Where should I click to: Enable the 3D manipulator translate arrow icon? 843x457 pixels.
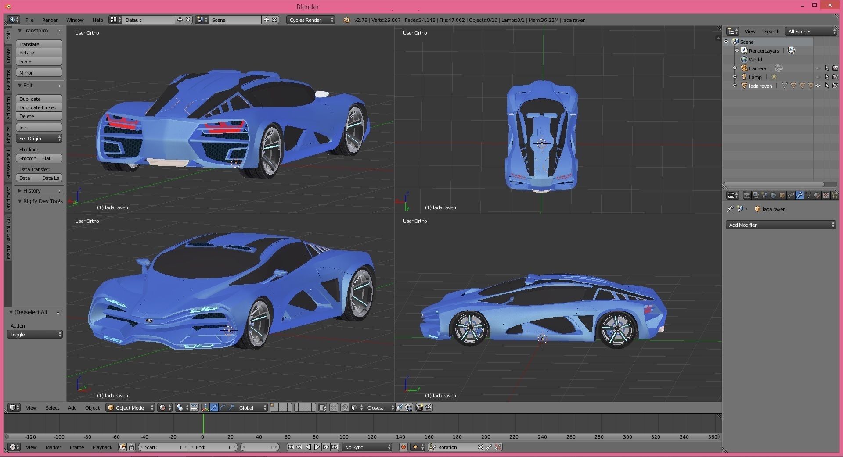pos(214,408)
